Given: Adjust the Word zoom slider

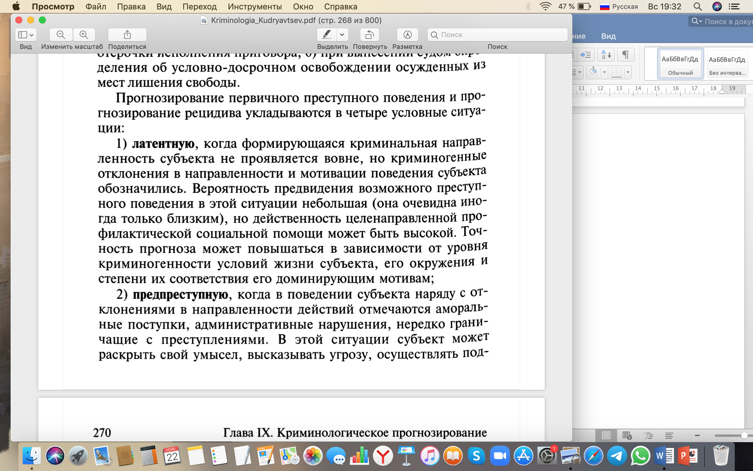Looking at the screenshot, I should pos(744,435).
